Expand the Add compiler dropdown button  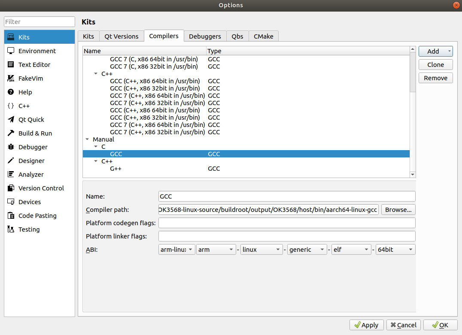point(449,51)
